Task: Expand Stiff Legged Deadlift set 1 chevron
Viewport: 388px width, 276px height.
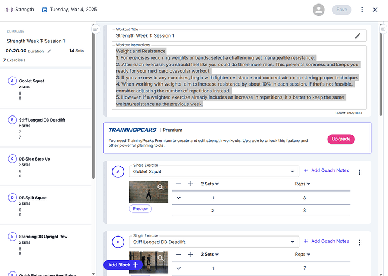Action: pyautogui.click(x=178, y=268)
